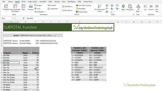Expand the PivotTable dropdown arrow
Screen dimensions: 162x91
coord(6,12)
